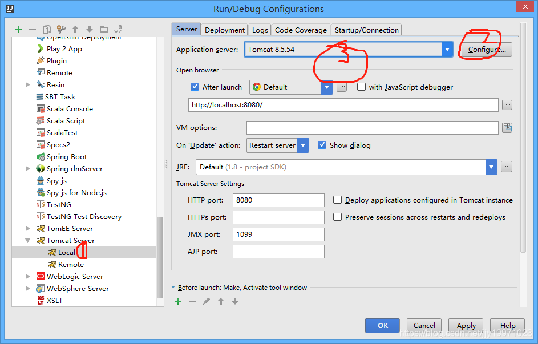Expand the WebLogic Server tree node
538x344 pixels.
coord(28,277)
